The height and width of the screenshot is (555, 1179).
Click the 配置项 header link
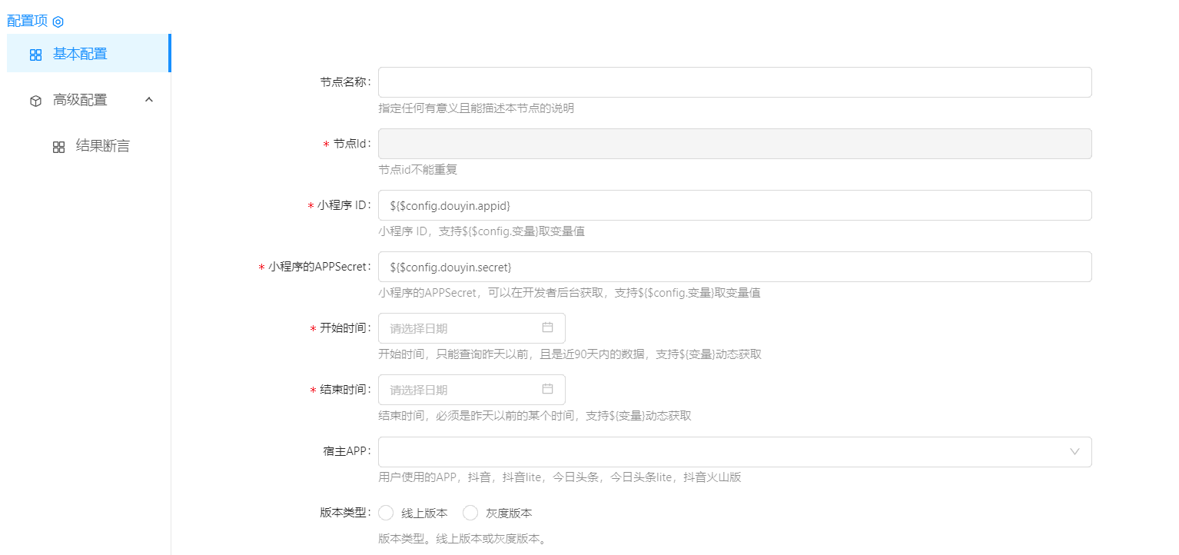(x=27, y=21)
